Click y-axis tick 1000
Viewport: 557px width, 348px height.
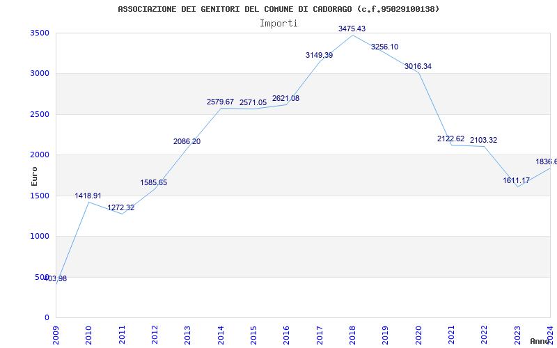pos(40,236)
